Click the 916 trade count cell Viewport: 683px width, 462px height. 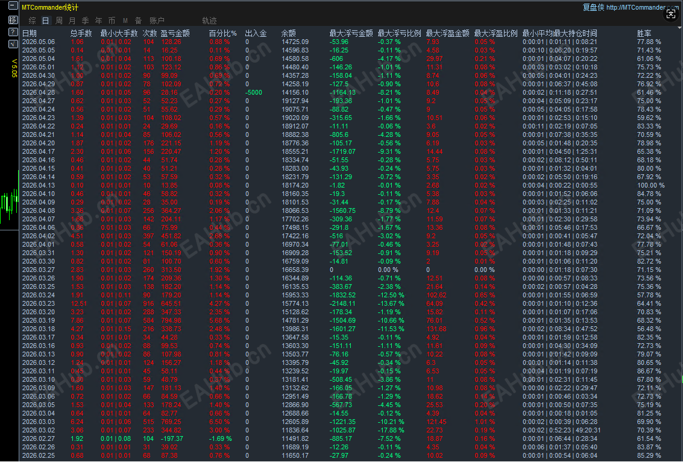[x=148, y=303]
